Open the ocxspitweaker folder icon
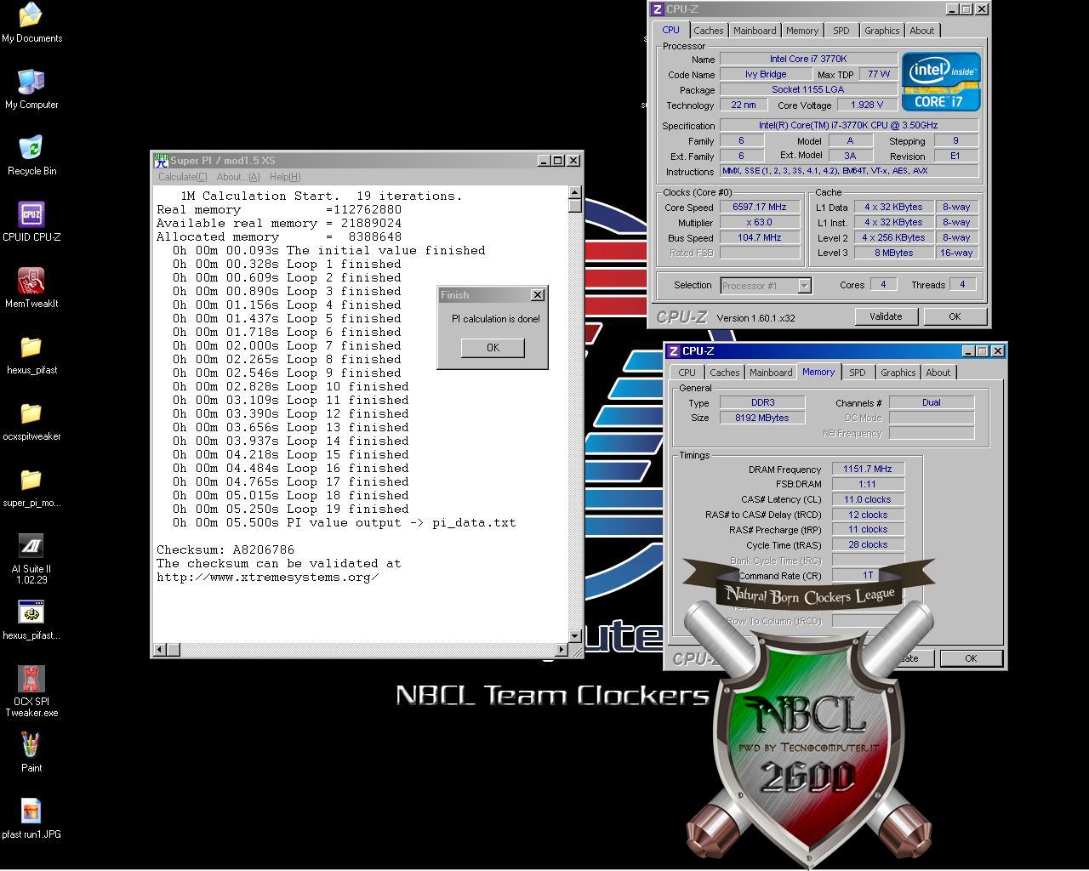 31,420
